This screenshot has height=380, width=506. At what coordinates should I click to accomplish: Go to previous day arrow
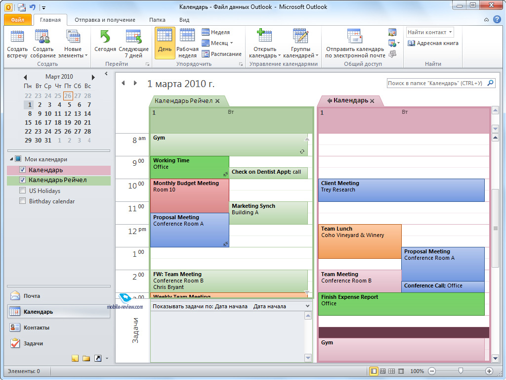[123, 83]
